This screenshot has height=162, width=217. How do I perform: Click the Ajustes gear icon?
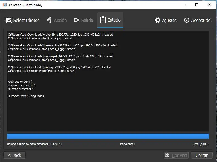[158, 20]
